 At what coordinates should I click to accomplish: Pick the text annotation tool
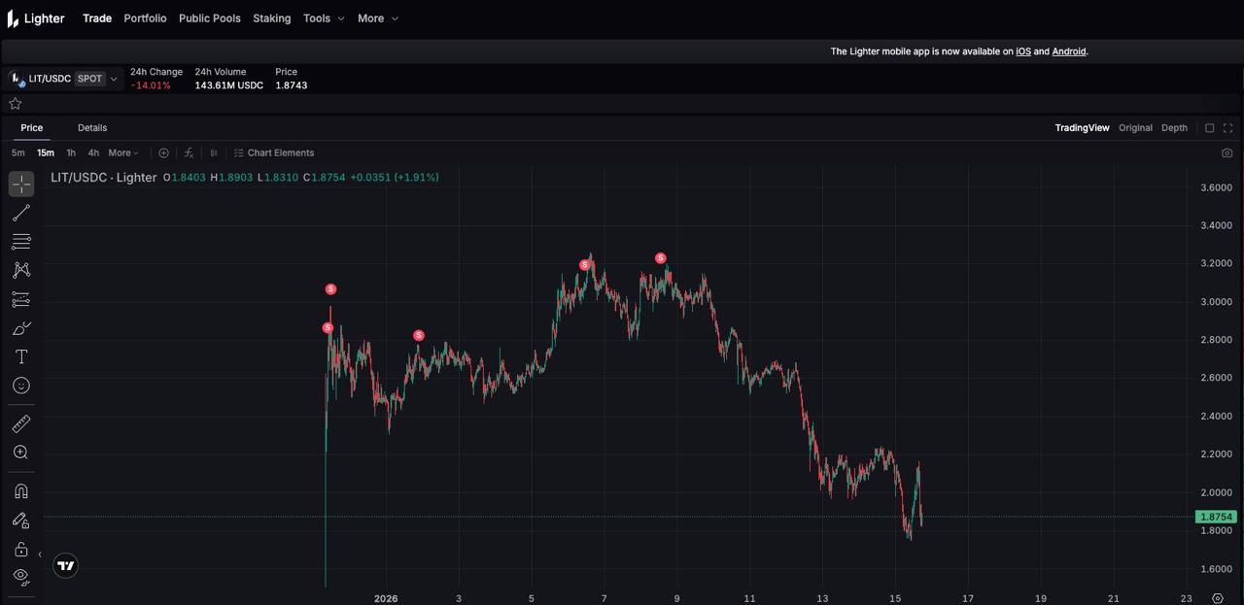pyautogui.click(x=21, y=357)
